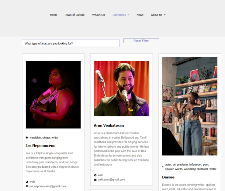The width and height of the screenshot is (225, 191).
Task: Open the Town of Culture menu item
Action: [75, 15]
